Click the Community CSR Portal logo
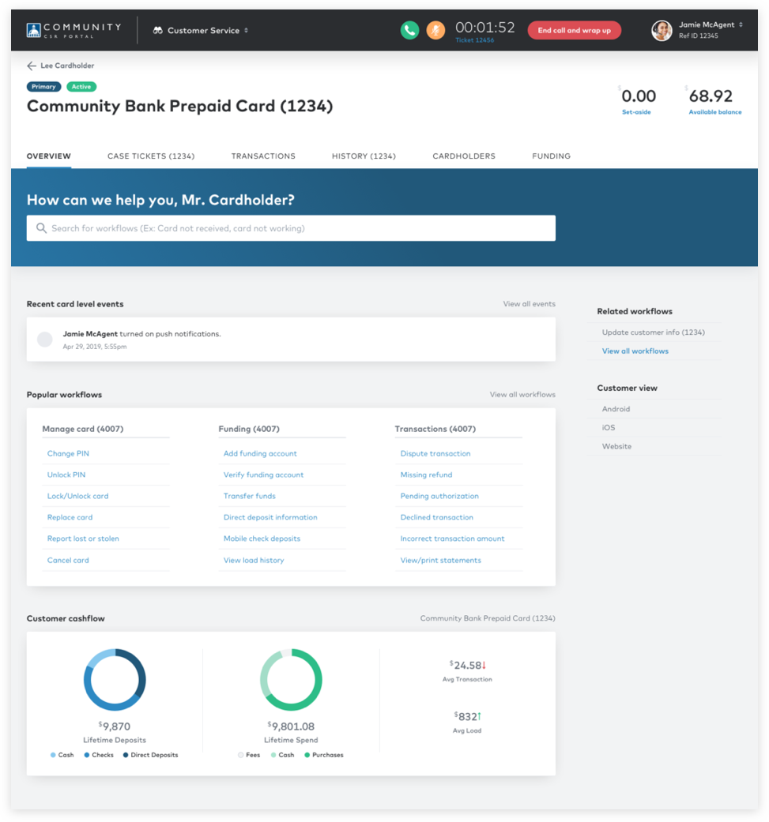 pos(74,30)
